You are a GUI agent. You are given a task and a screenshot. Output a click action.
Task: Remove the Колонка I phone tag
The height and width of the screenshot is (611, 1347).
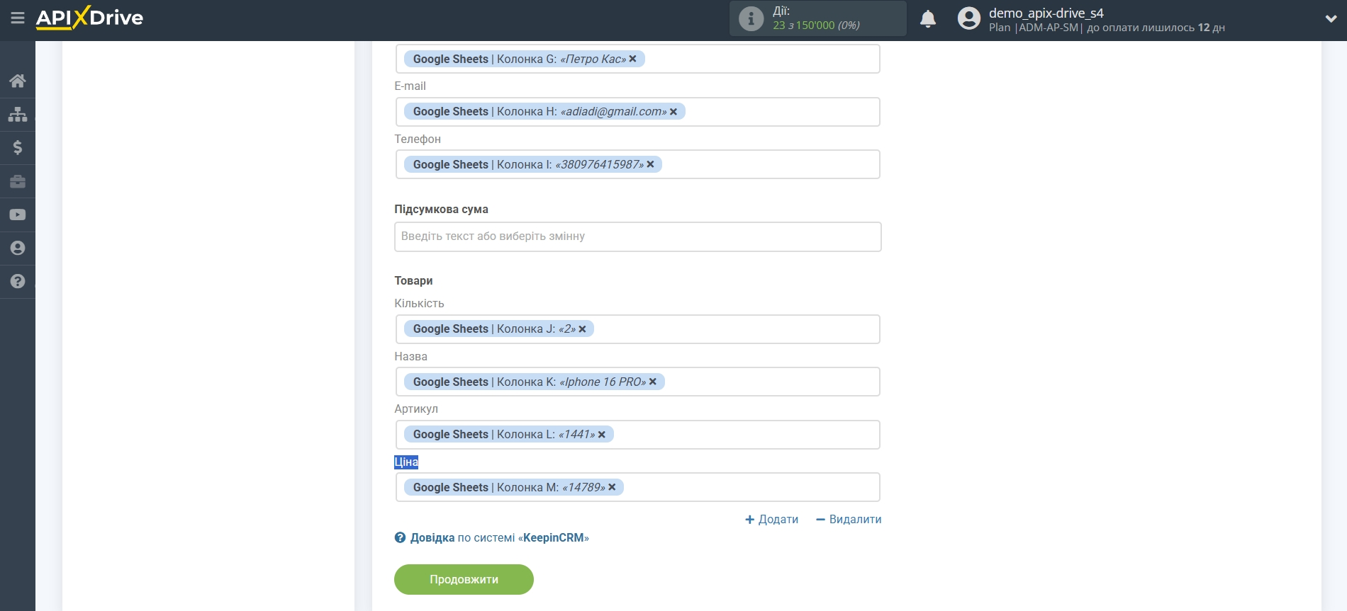click(x=650, y=164)
